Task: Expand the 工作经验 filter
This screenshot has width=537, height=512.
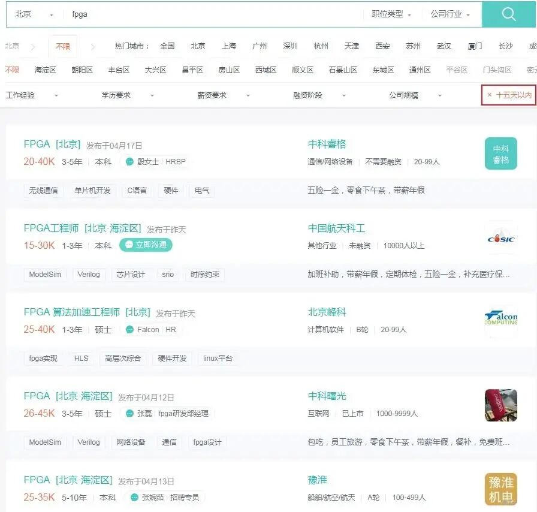Action: (x=32, y=95)
